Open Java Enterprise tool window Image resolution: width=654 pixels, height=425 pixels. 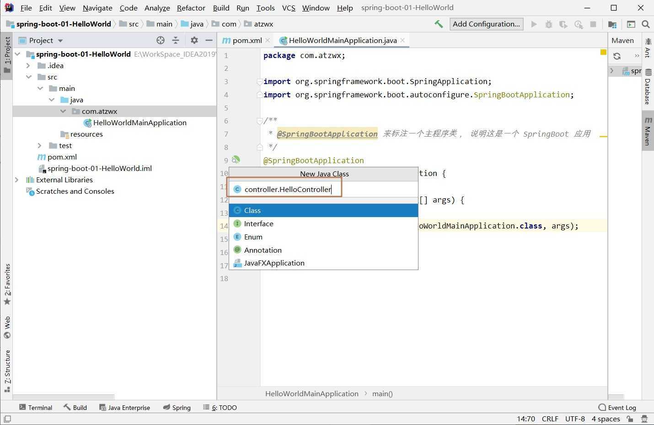[124, 407]
